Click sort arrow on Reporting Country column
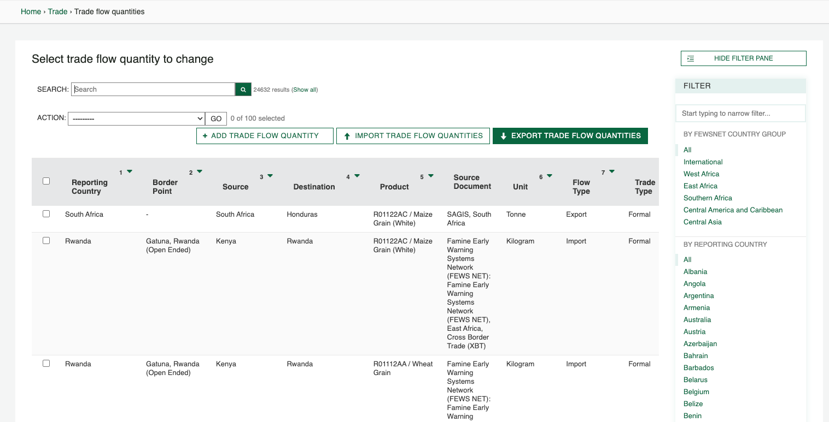Image resolution: width=829 pixels, height=422 pixels. pyautogui.click(x=130, y=172)
